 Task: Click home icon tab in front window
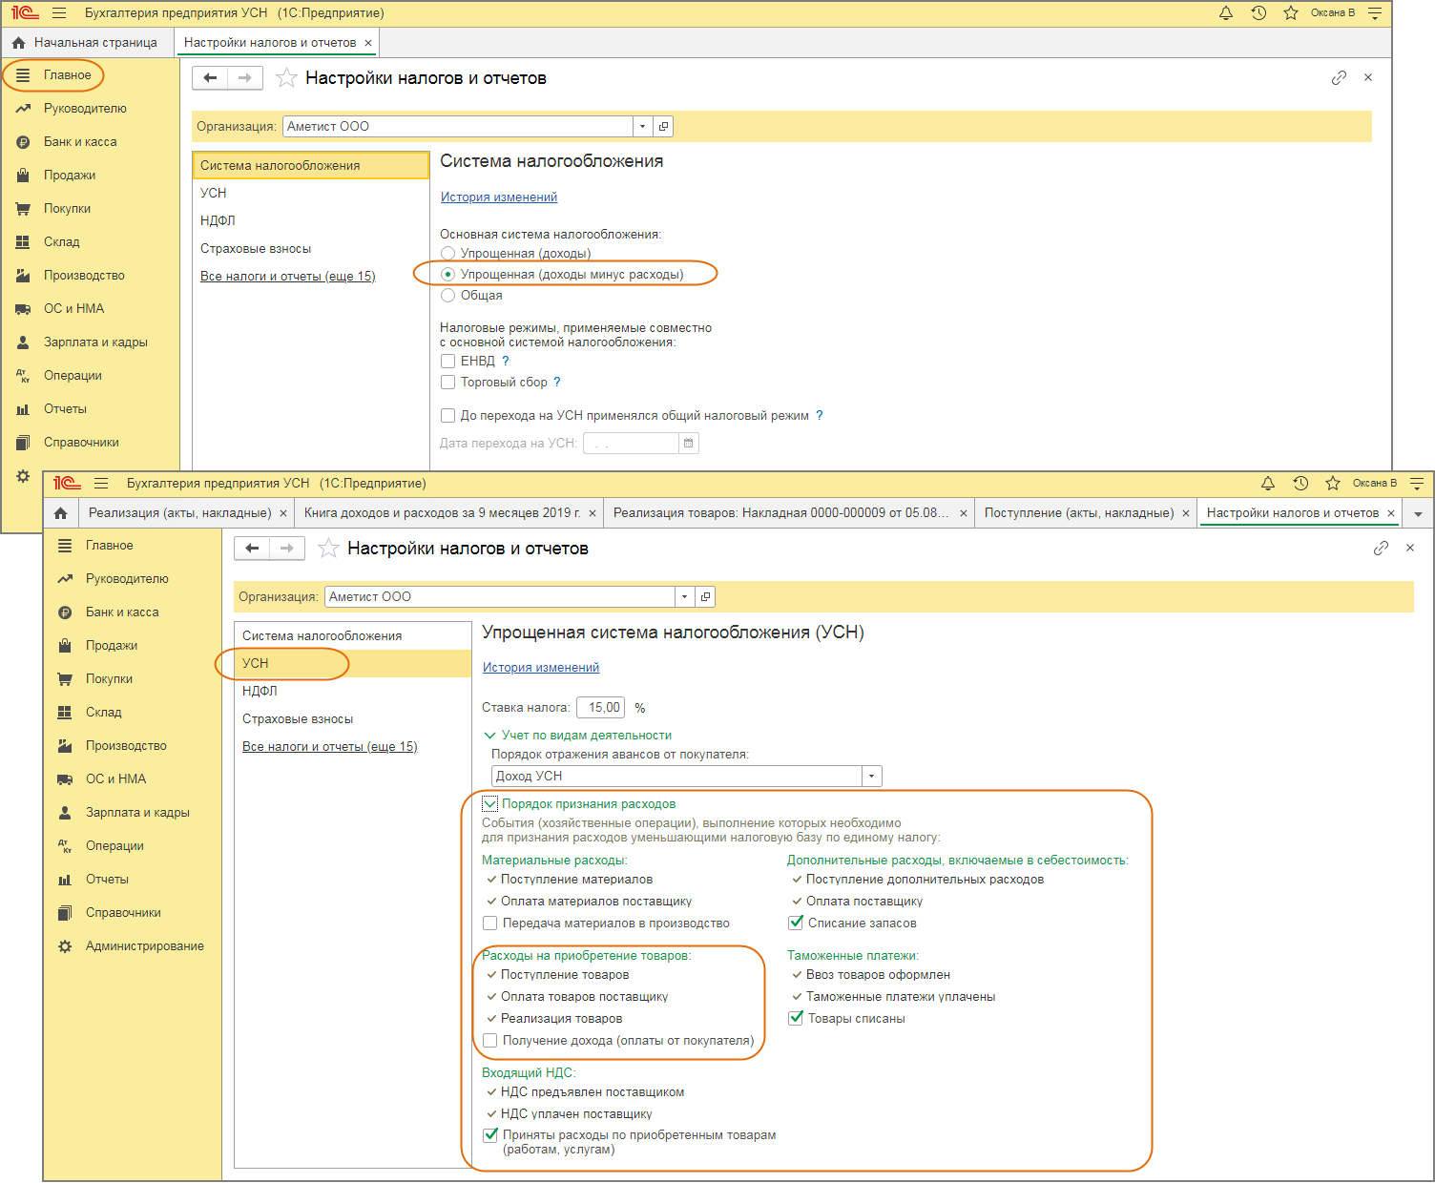[x=61, y=513]
